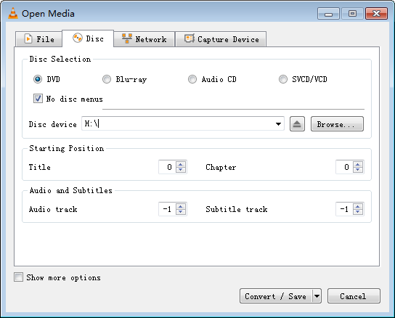This screenshot has height=318, width=395.
Task: Increase the Title spinner value
Action: pos(181,164)
